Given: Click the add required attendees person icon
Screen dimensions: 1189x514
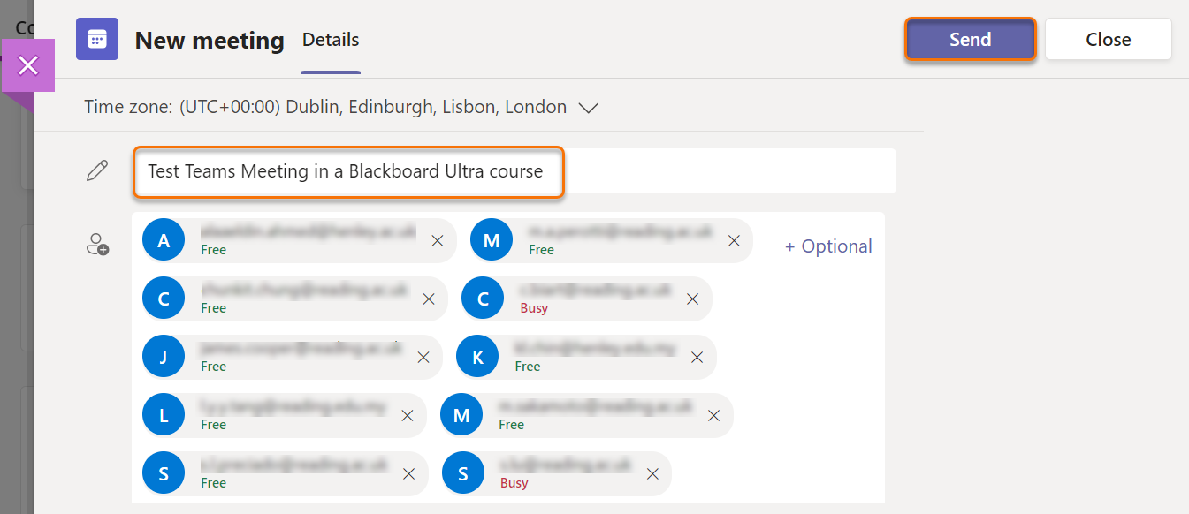Looking at the screenshot, I should click(97, 244).
